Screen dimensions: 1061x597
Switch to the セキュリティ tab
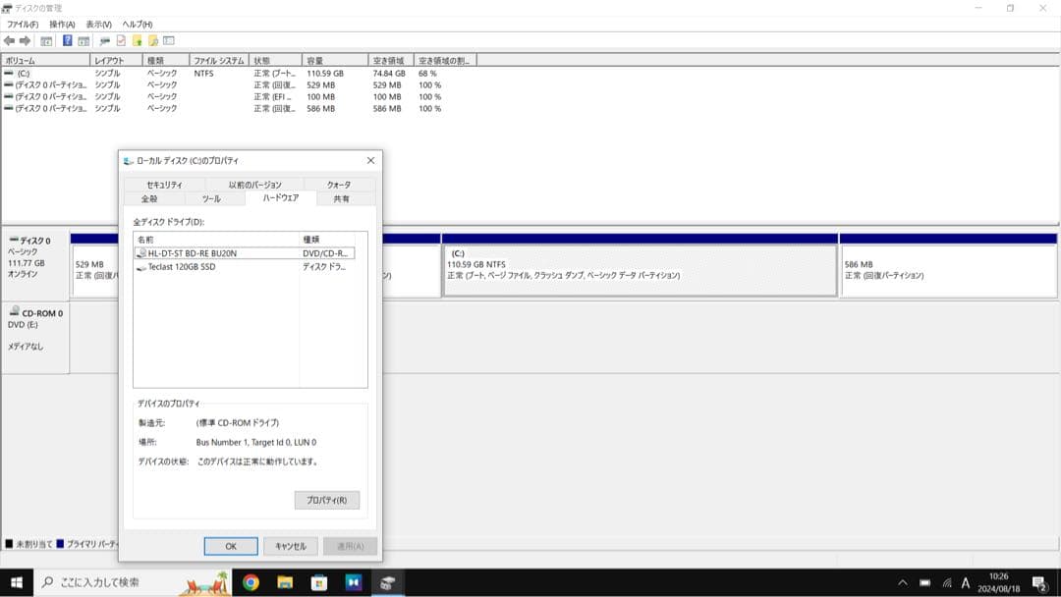tap(164, 185)
